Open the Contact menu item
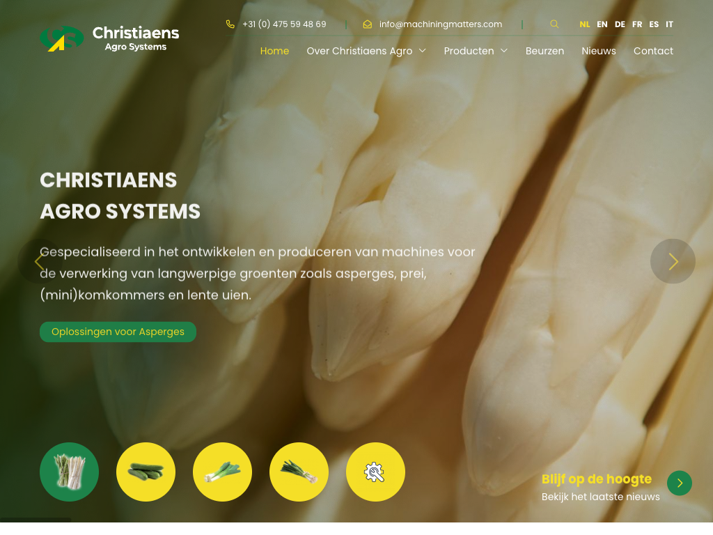 (x=653, y=51)
